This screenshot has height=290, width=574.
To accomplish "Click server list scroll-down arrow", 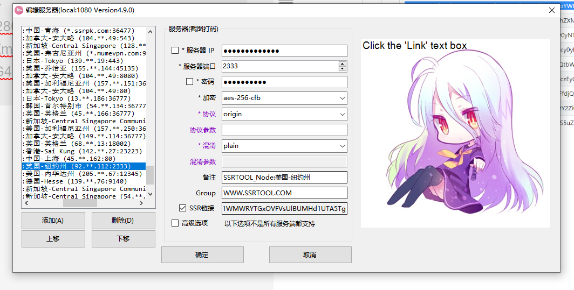I will click(x=150, y=194).
